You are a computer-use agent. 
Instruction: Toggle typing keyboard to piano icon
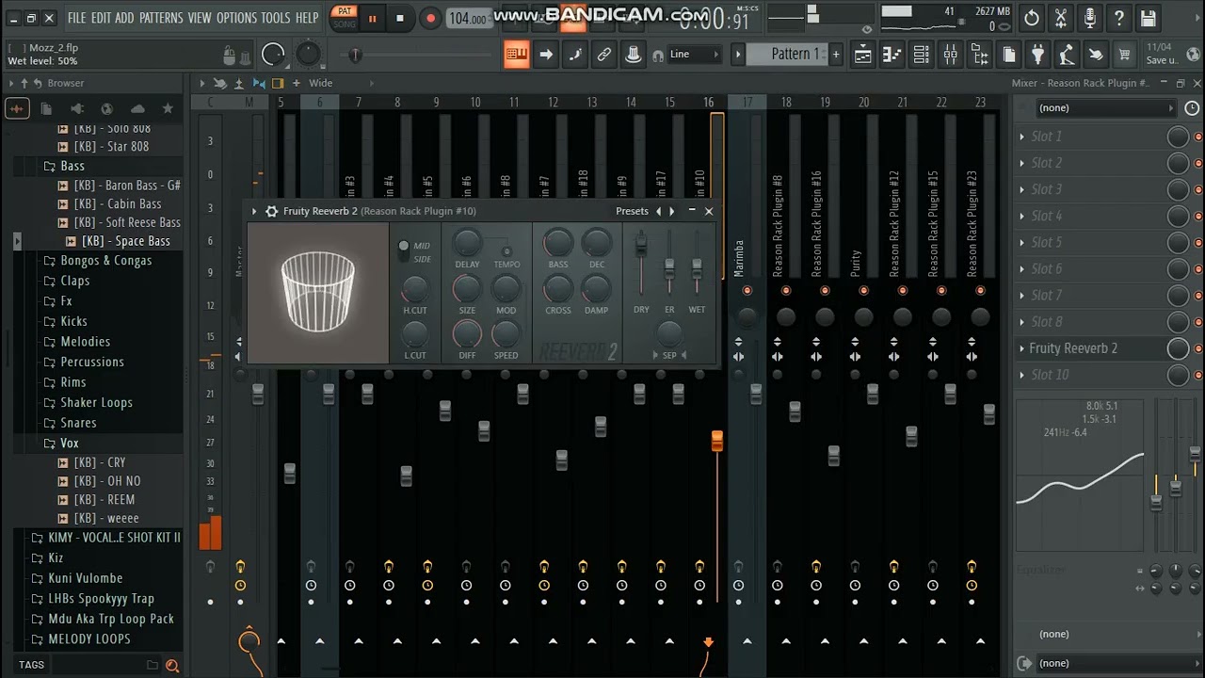pos(517,55)
